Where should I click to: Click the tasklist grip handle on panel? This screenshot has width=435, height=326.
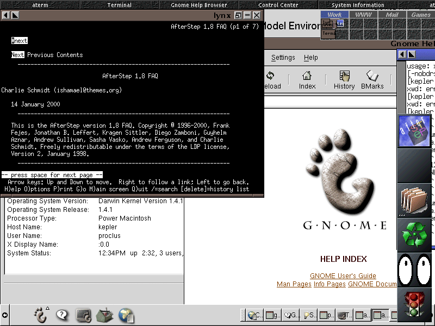pyautogui.click(x=243, y=315)
